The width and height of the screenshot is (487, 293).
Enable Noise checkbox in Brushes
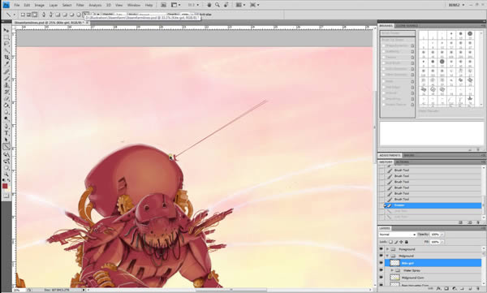[384, 81]
